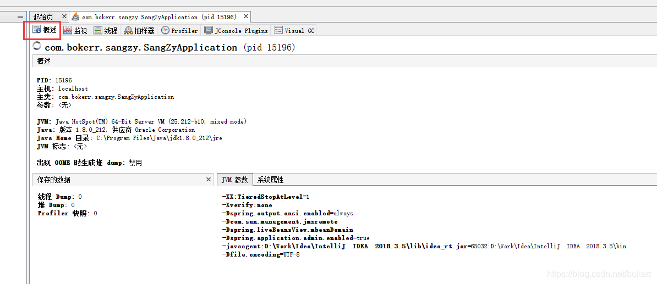
Task: Click the 监视 monitor chart icon
Action: point(69,31)
